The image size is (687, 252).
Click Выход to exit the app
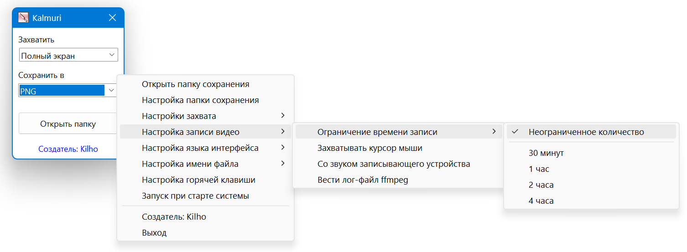[x=154, y=233]
